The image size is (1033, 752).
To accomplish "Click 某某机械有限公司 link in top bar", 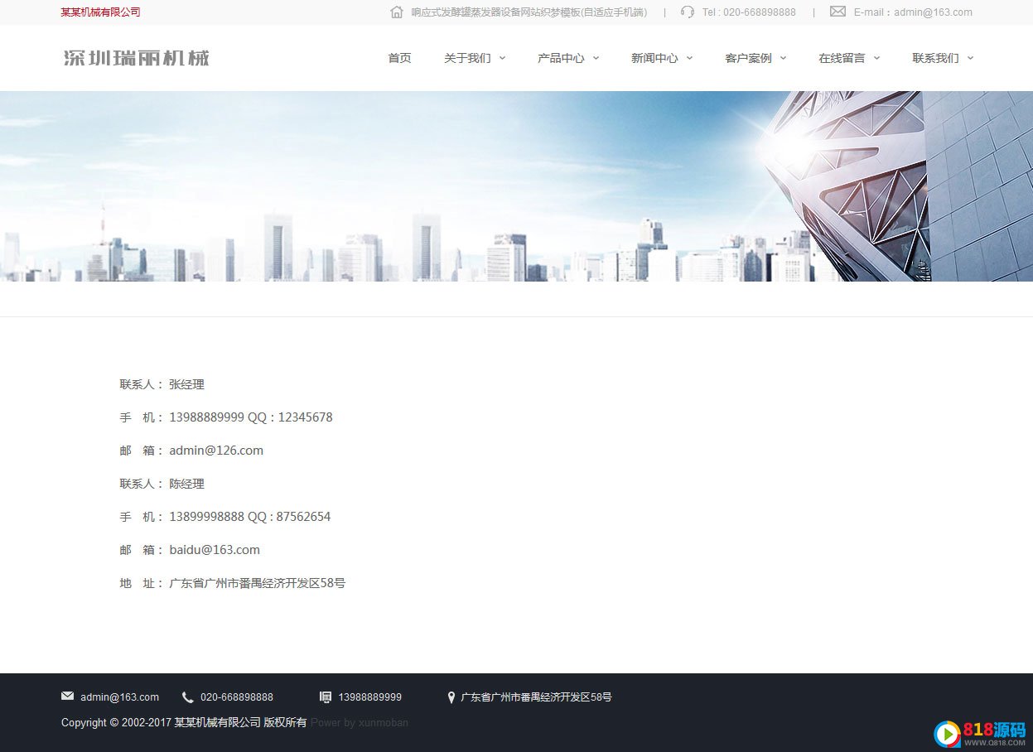I will [x=100, y=12].
